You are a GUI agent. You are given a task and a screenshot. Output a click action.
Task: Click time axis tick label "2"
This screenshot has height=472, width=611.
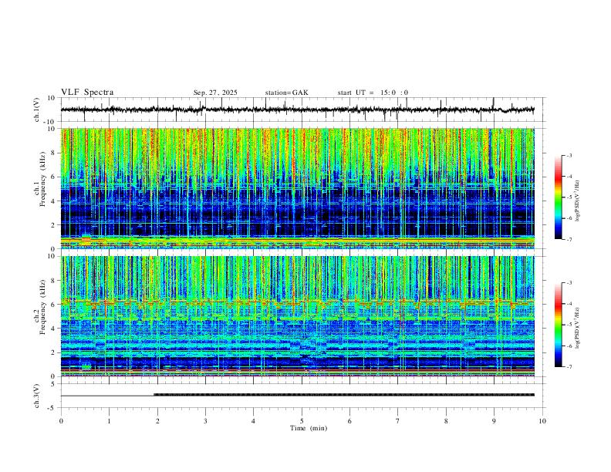pos(157,421)
